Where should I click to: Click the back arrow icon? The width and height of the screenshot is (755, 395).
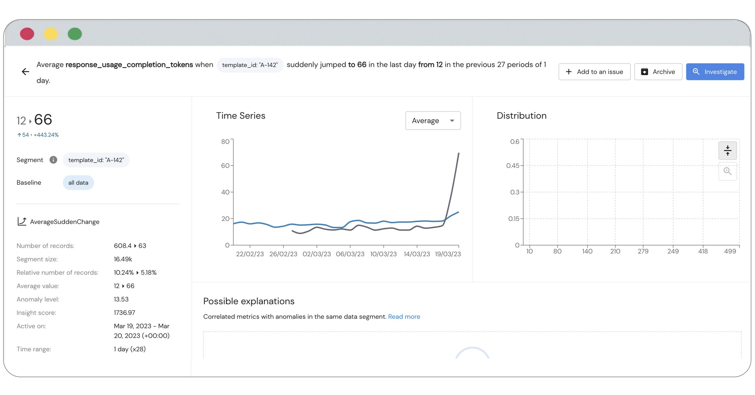pyautogui.click(x=26, y=72)
